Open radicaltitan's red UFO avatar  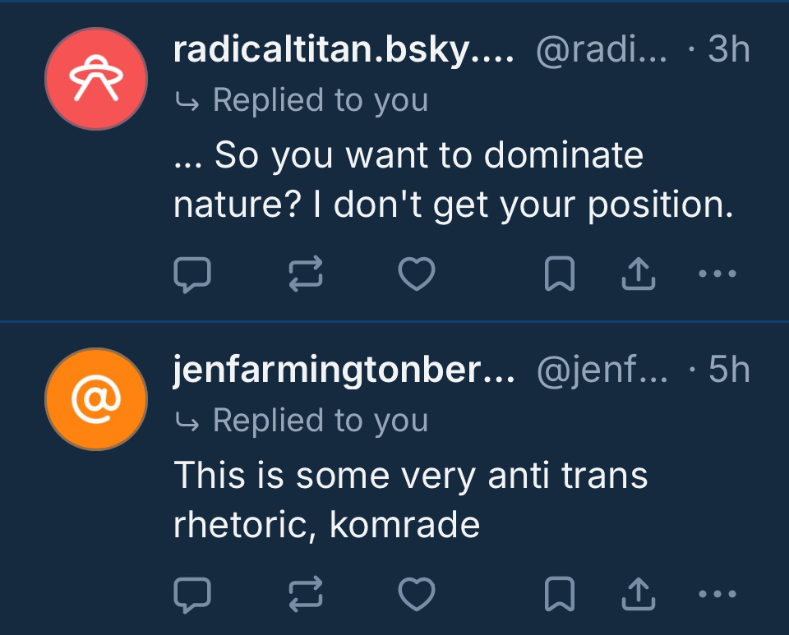[x=95, y=79]
